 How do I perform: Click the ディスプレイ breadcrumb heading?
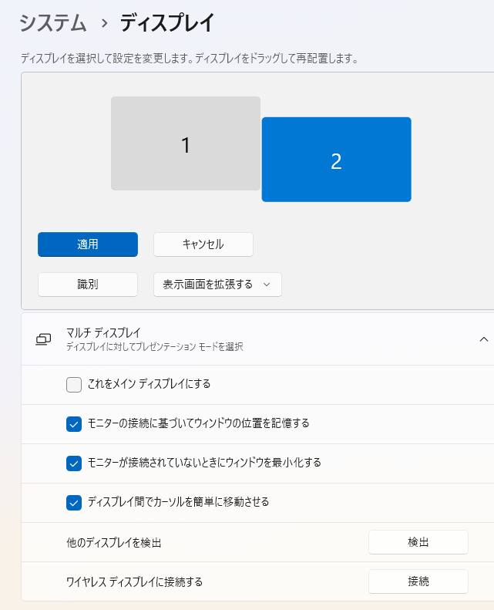click(166, 24)
